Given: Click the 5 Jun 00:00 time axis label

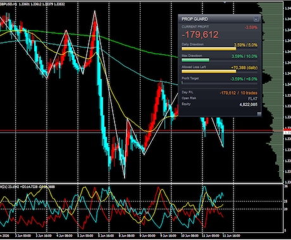Looking at the screenshot, I should (85, 236).
